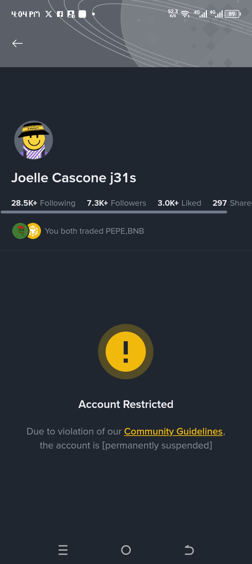Screen dimensions: 252x564
Task: Tap the yellow exclamation warning icon
Action: [126, 352]
